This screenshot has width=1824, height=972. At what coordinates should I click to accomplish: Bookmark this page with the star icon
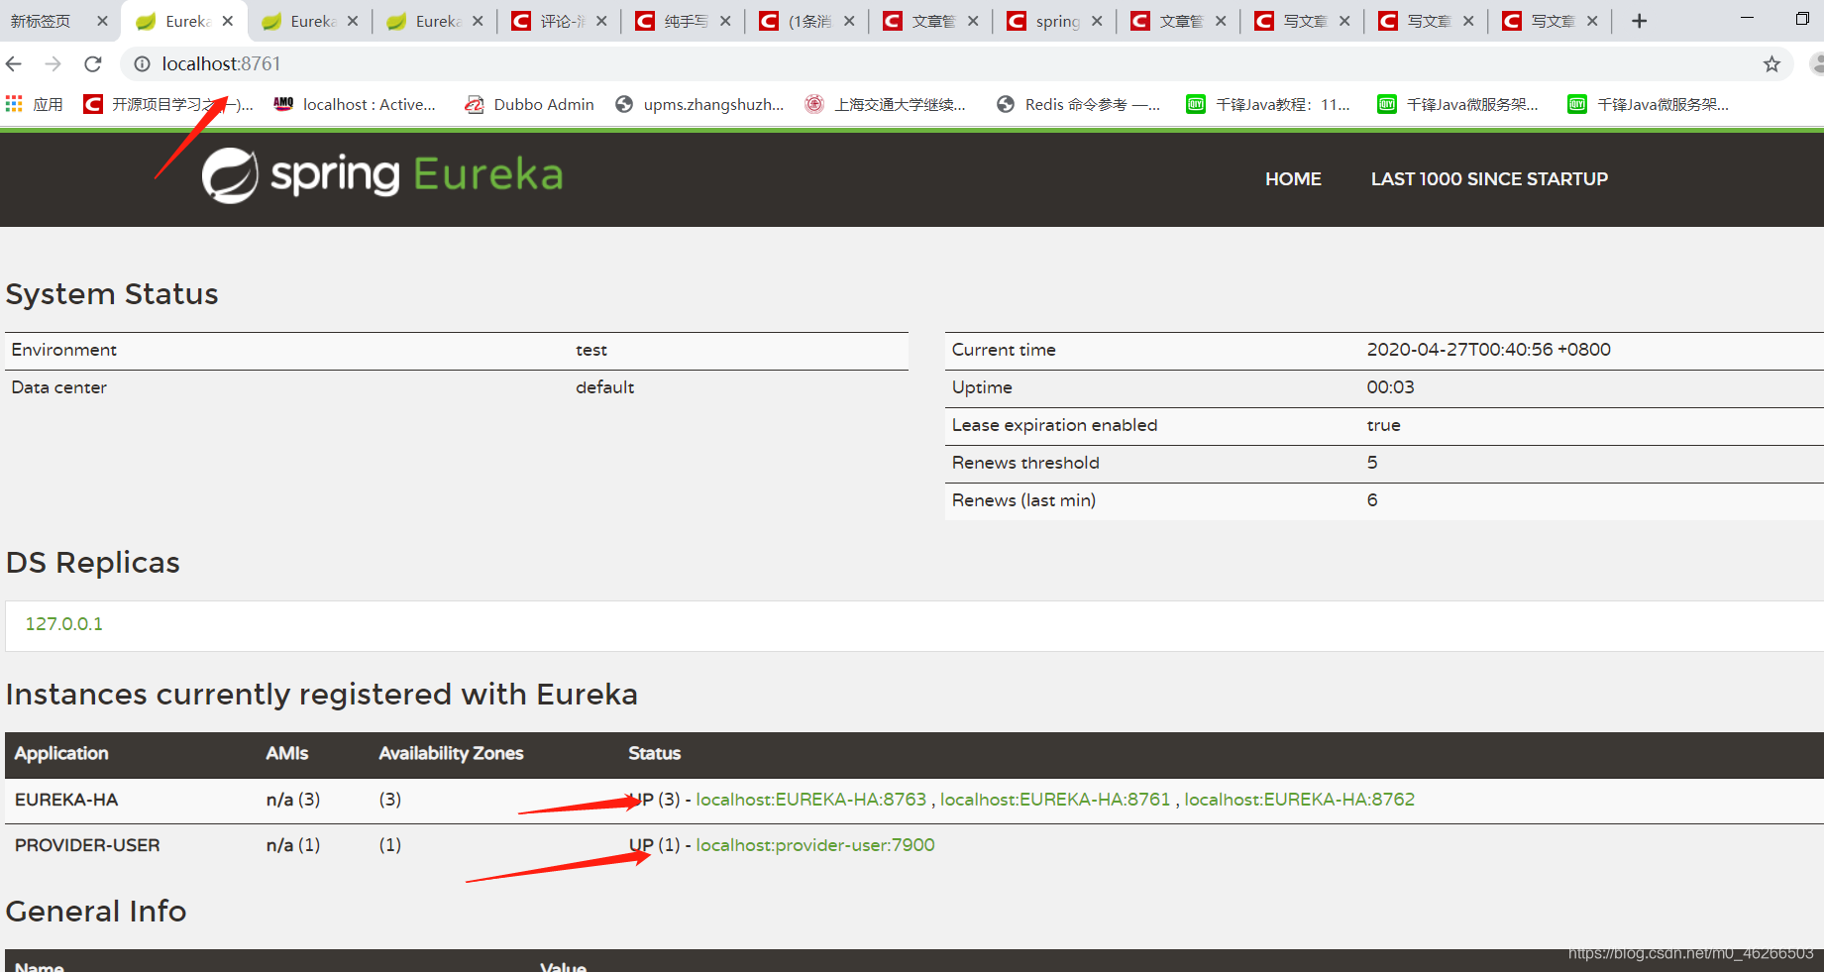click(x=1771, y=64)
